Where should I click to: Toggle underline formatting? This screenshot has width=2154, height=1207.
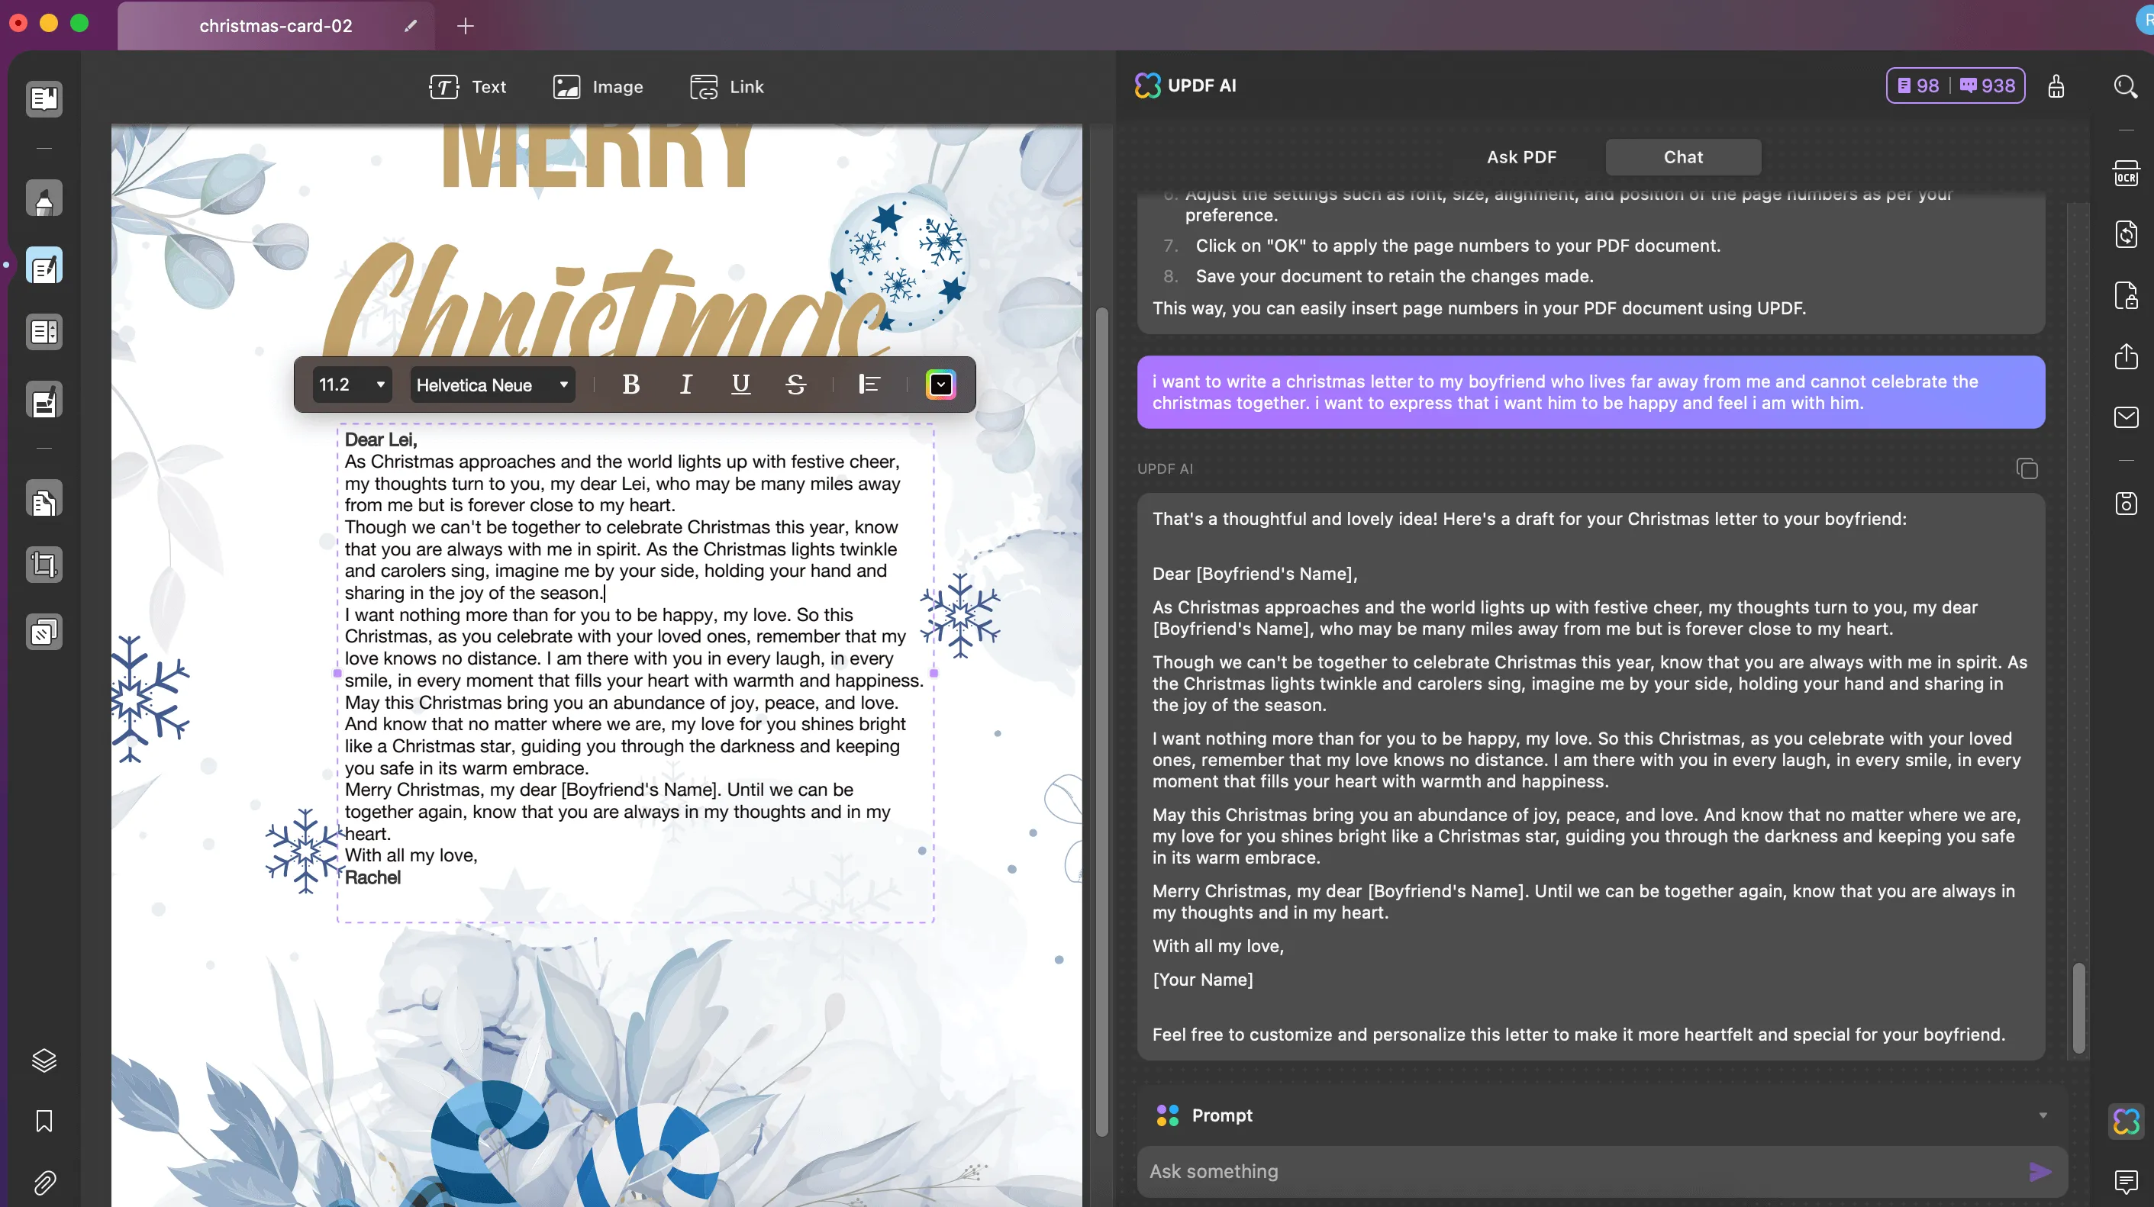[x=741, y=385]
